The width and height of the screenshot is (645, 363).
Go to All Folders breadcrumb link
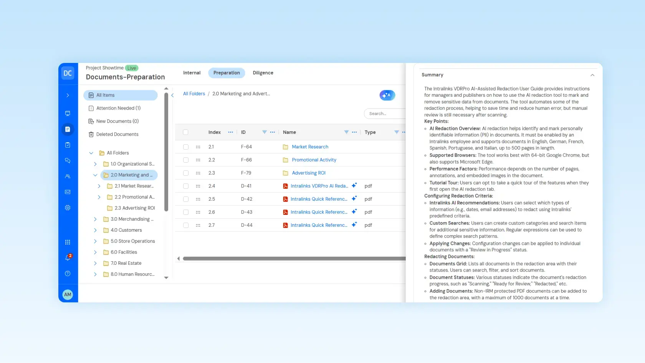[x=194, y=94]
